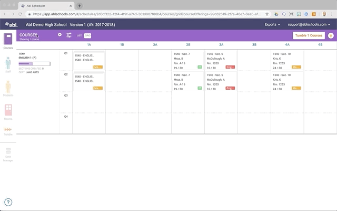Open the Students sidebar section
Viewport: 337px width, 211px height.
pos(8,88)
